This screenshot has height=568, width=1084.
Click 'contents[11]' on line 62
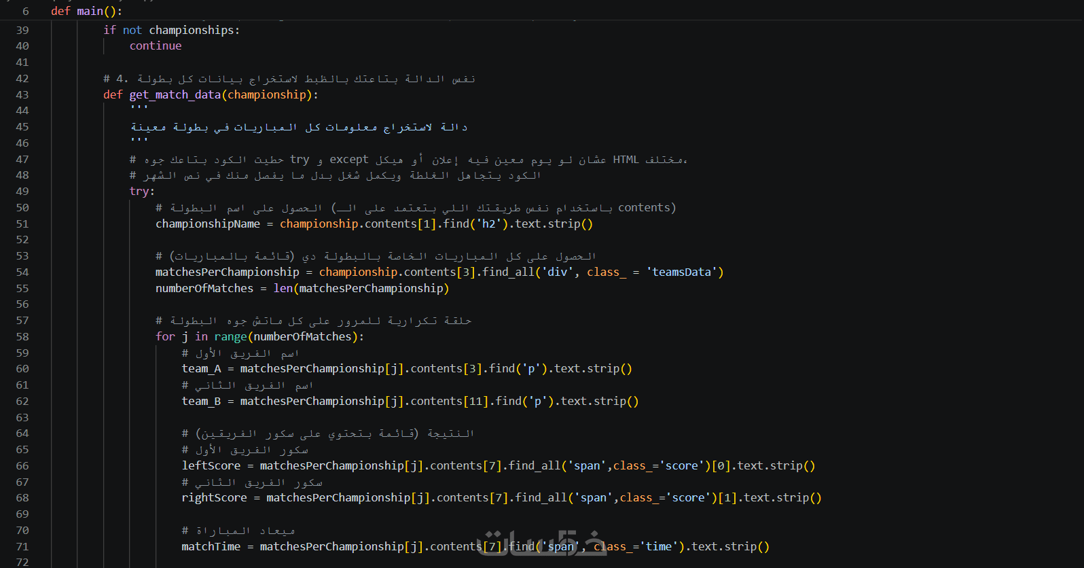450,401
